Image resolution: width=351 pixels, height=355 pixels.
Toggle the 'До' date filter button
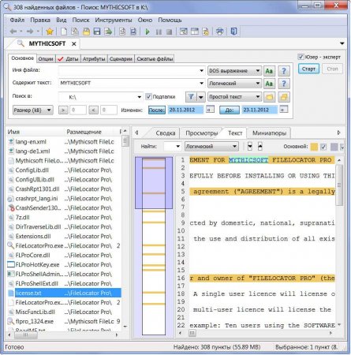230,110
